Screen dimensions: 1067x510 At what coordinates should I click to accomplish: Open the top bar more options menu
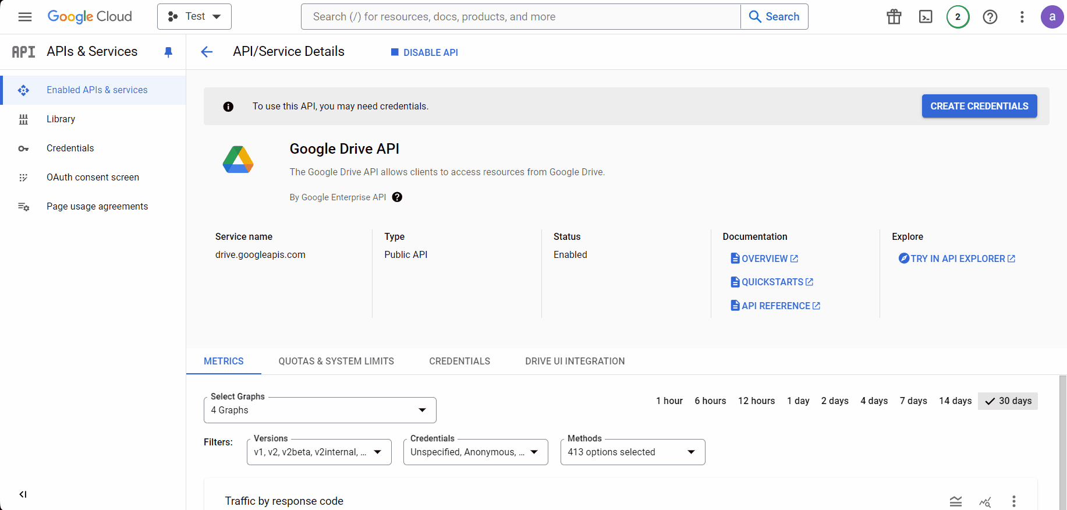pos(1022,17)
